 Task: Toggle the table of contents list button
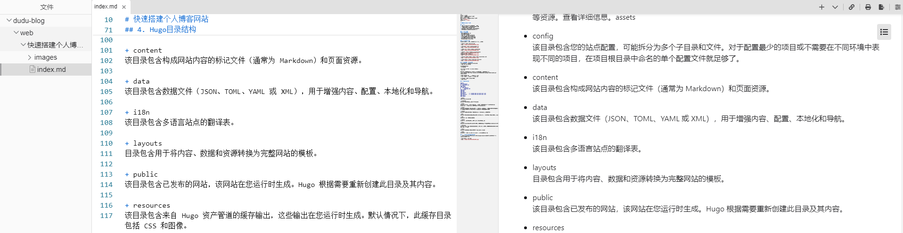[x=884, y=32]
